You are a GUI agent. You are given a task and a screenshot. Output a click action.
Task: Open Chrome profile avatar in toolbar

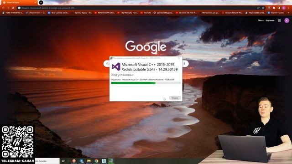click(284, 8)
